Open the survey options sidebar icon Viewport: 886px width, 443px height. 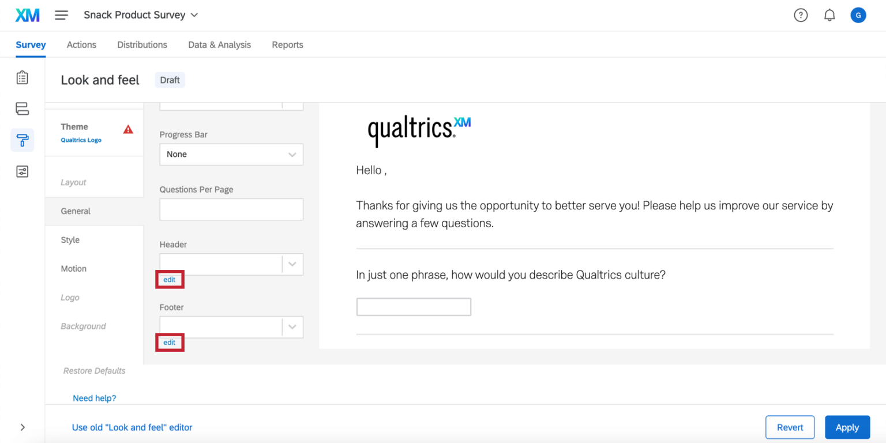tap(22, 171)
